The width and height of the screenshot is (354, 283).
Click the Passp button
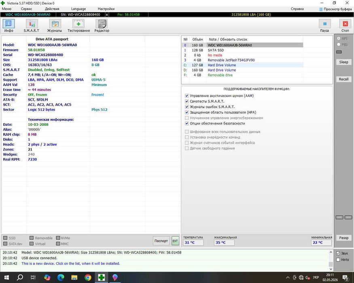pos(343,238)
